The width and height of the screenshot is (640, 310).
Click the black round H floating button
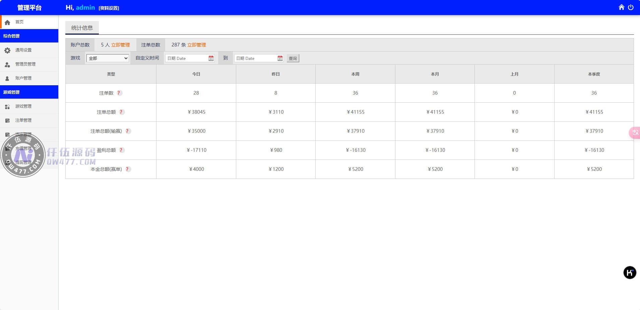click(630, 273)
